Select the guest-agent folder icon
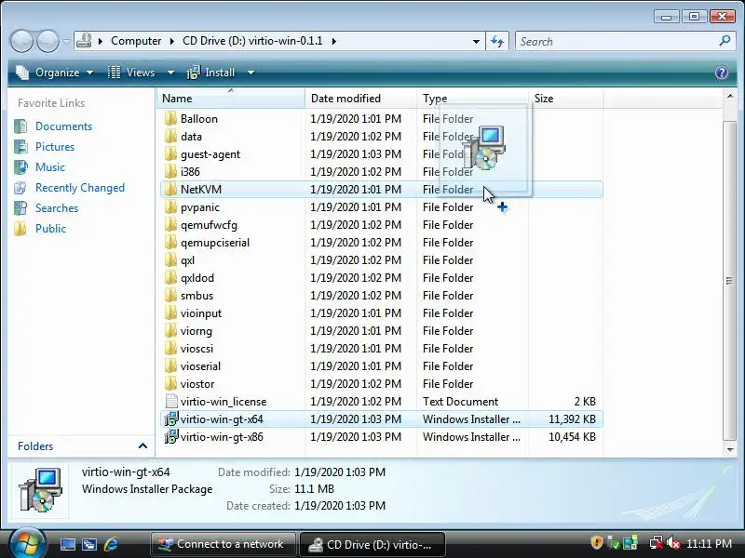Image resolution: width=745 pixels, height=558 pixels. [x=170, y=154]
